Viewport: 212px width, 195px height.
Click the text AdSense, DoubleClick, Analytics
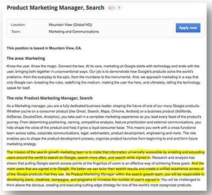[x=33, y=117]
